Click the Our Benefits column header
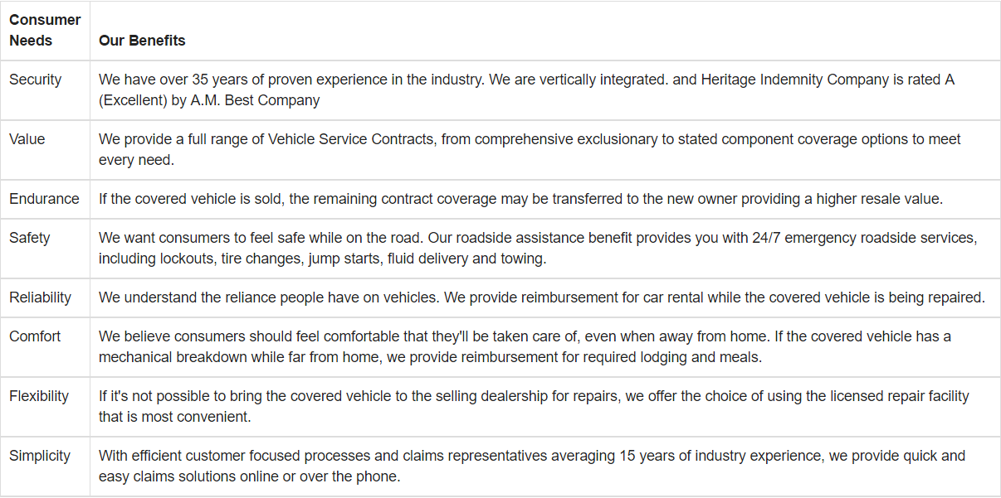Viewport: 1001px width, 498px height. coord(142,41)
